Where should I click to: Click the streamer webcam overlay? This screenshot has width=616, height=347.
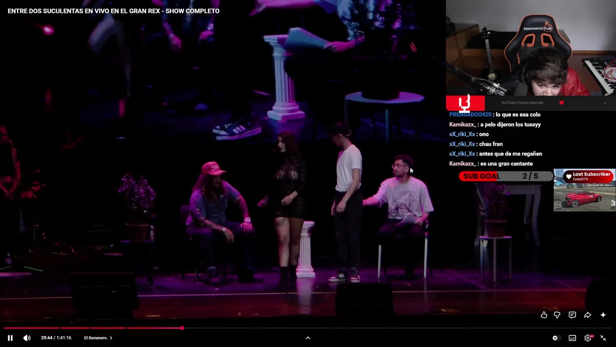pyautogui.click(x=531, y=48)
